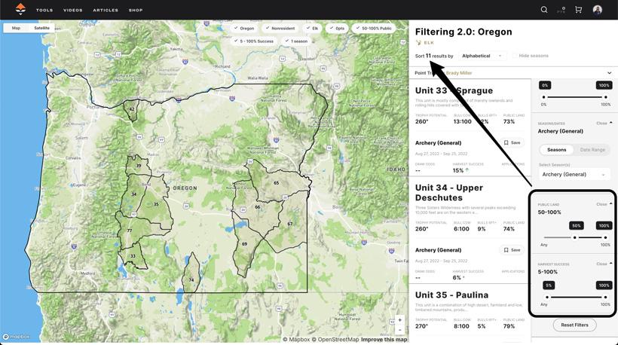Save the Unit 34 Archery season
The image size is (618, 345).
tap(512, 250)
